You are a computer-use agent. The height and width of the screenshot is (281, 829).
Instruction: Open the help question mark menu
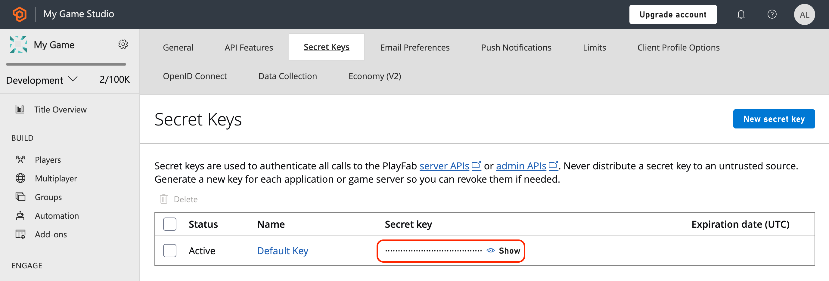(772, 14)
